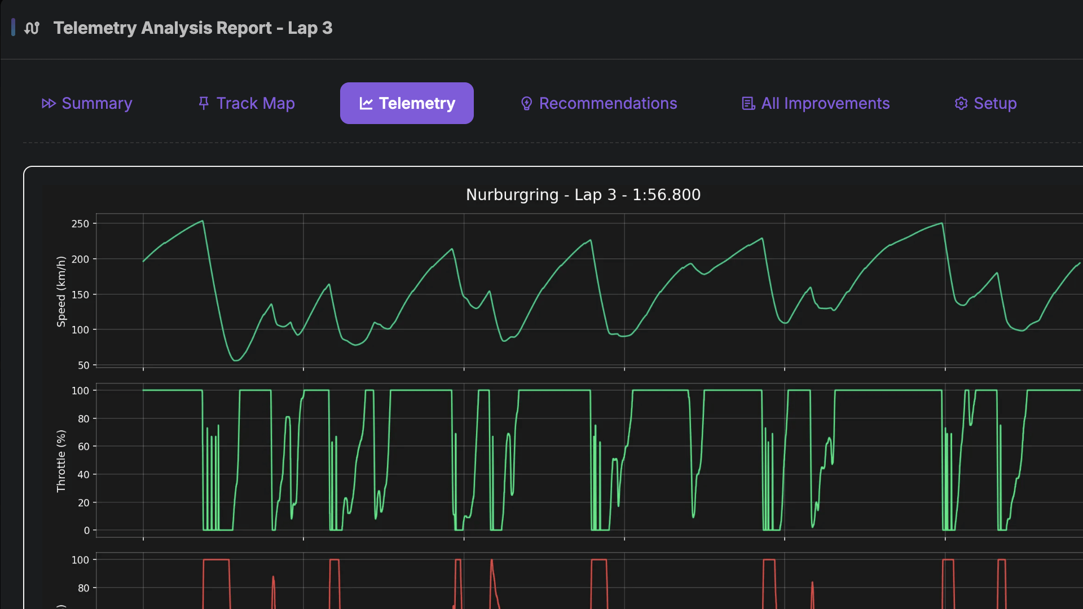Click the gear icon beside Setup
Screen dimensions: 1083x609
[x=961, y=104]
